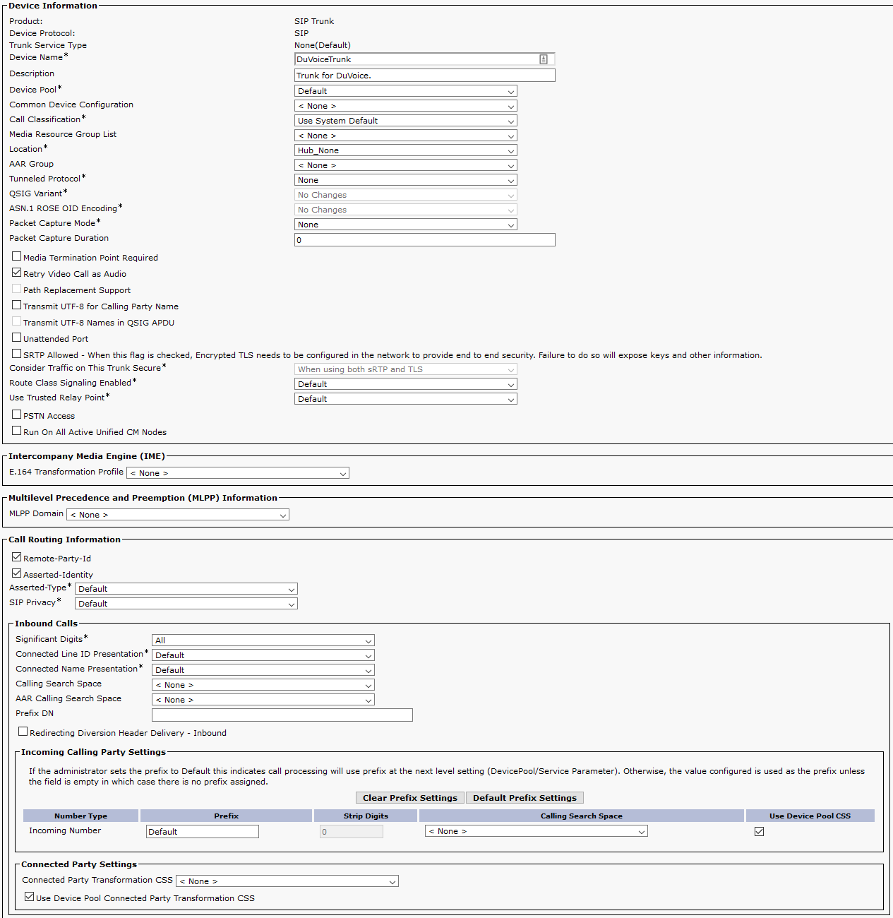Open Packet Capture Mode dropdown
The width and height of the screenshot is (893, 918).
(405, 225)
